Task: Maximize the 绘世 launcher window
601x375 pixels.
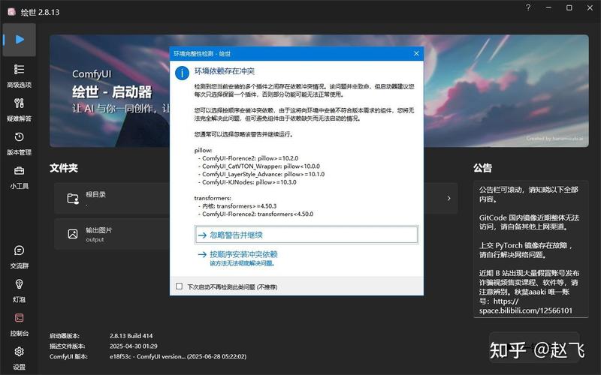Action: pos(569,7)
